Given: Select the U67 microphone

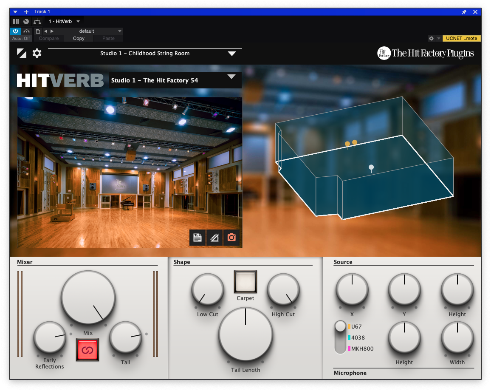Looking at the screenshot, I should tap(355, 326).
